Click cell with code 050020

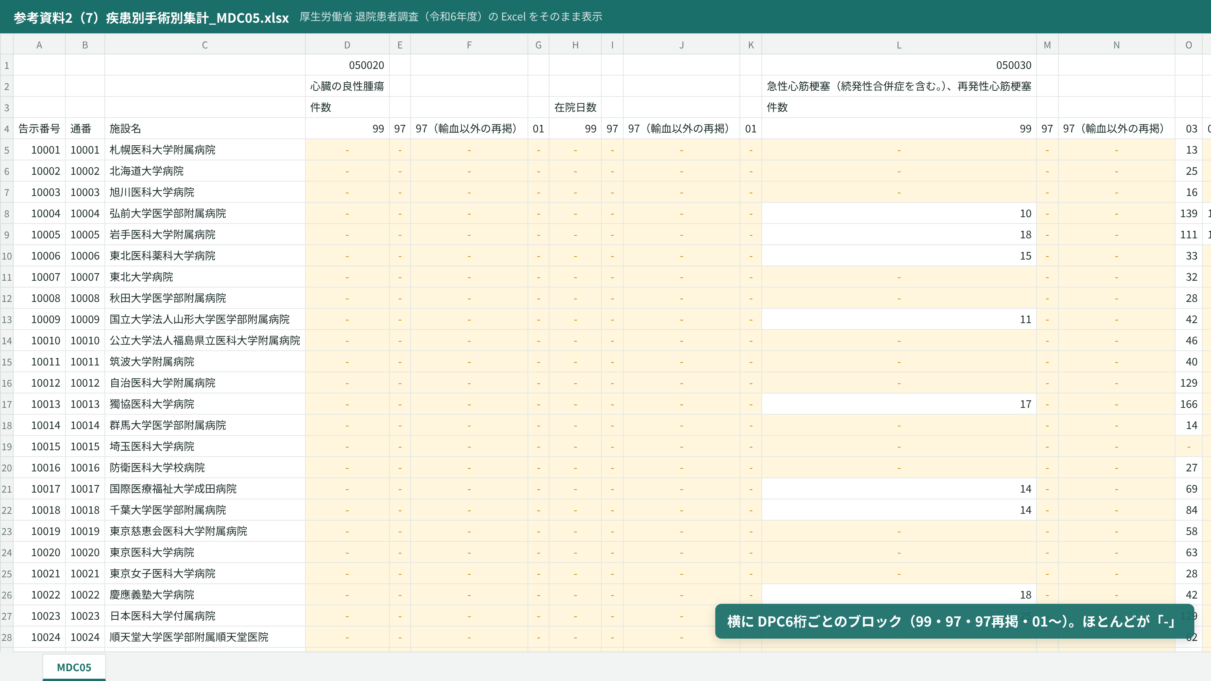[347, 65]
